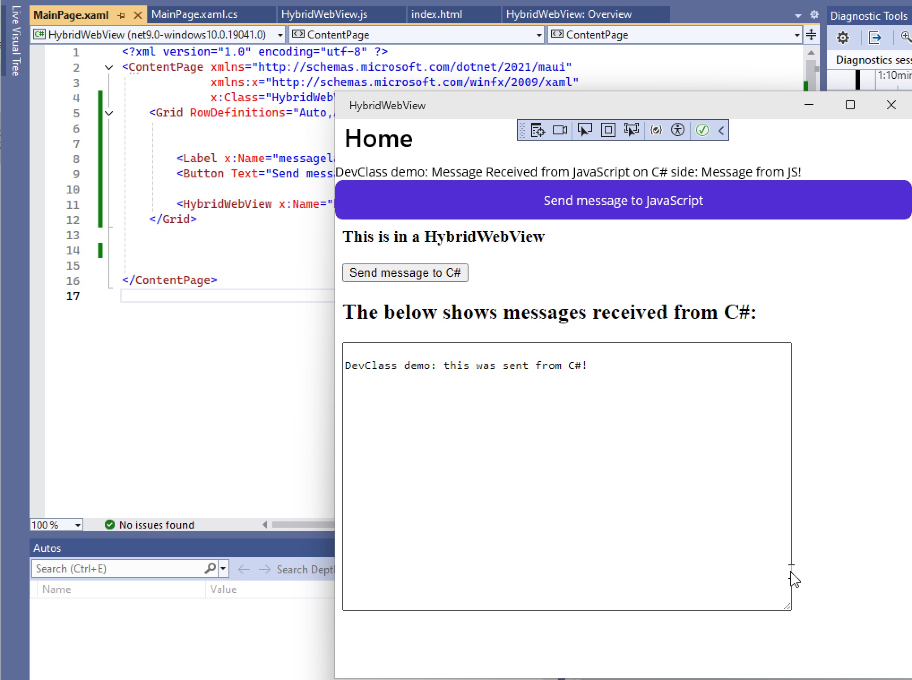Viewport: 912px width, 680px height.
Task: Click the settings gear in Diagnostic Tools
Action: click(x=843, y=38)
